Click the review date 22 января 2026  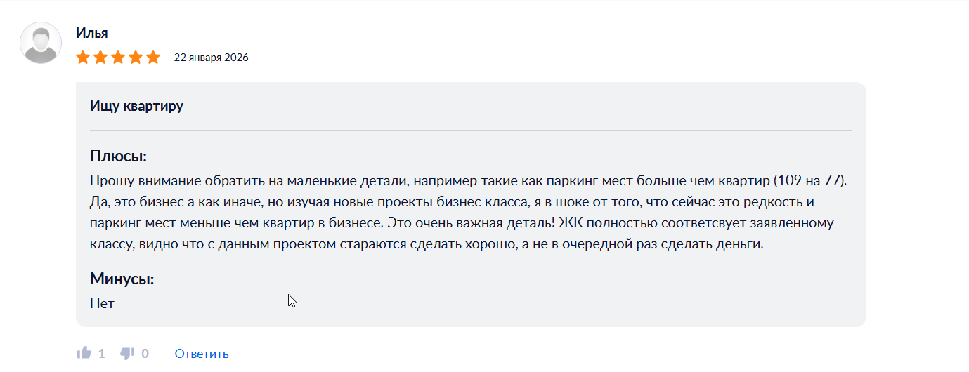pos(211,58)
